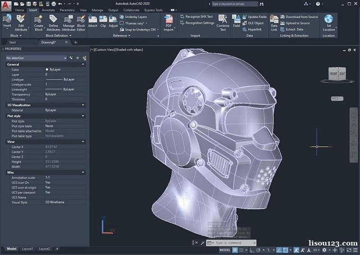The height and width of the screenshot is (255, 360).
Task: Toggle annotation visibility icon in status bar
Action: [x=296, y=250]
